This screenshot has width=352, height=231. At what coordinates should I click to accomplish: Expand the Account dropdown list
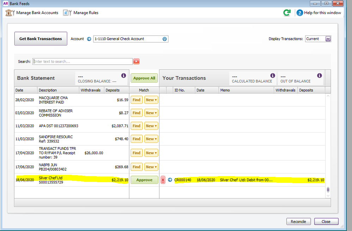[x=165, y=39]
